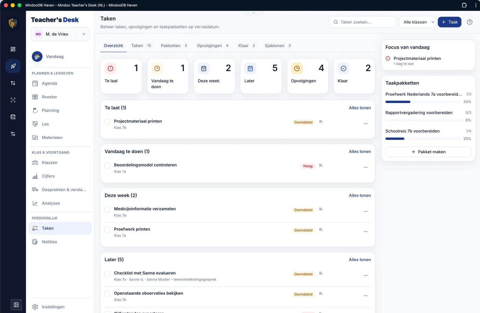Open Planning flag icon in sidebar

point(35,111)
